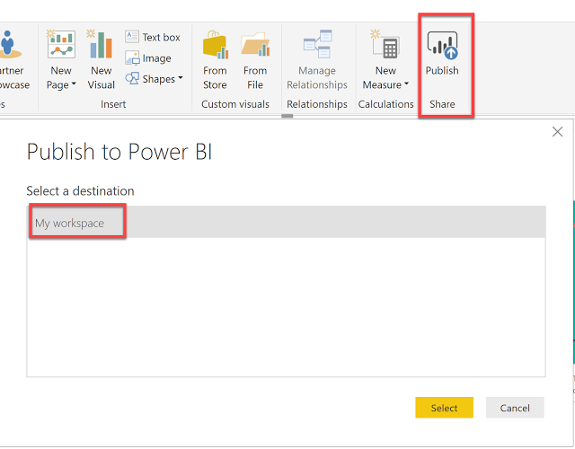Select My workspace as destination
The image size is (575, 449).
287,222
